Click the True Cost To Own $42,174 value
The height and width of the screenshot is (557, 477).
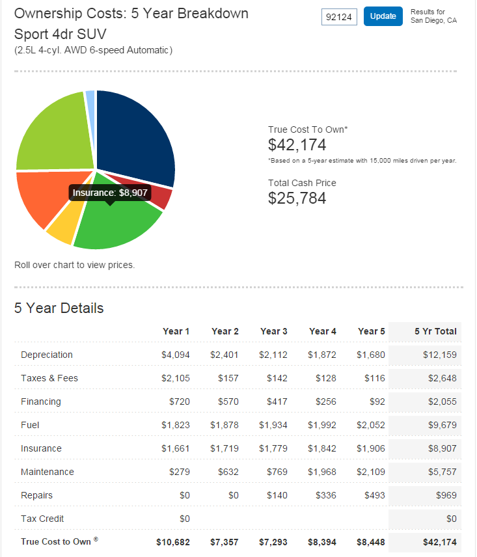(297, 145)
